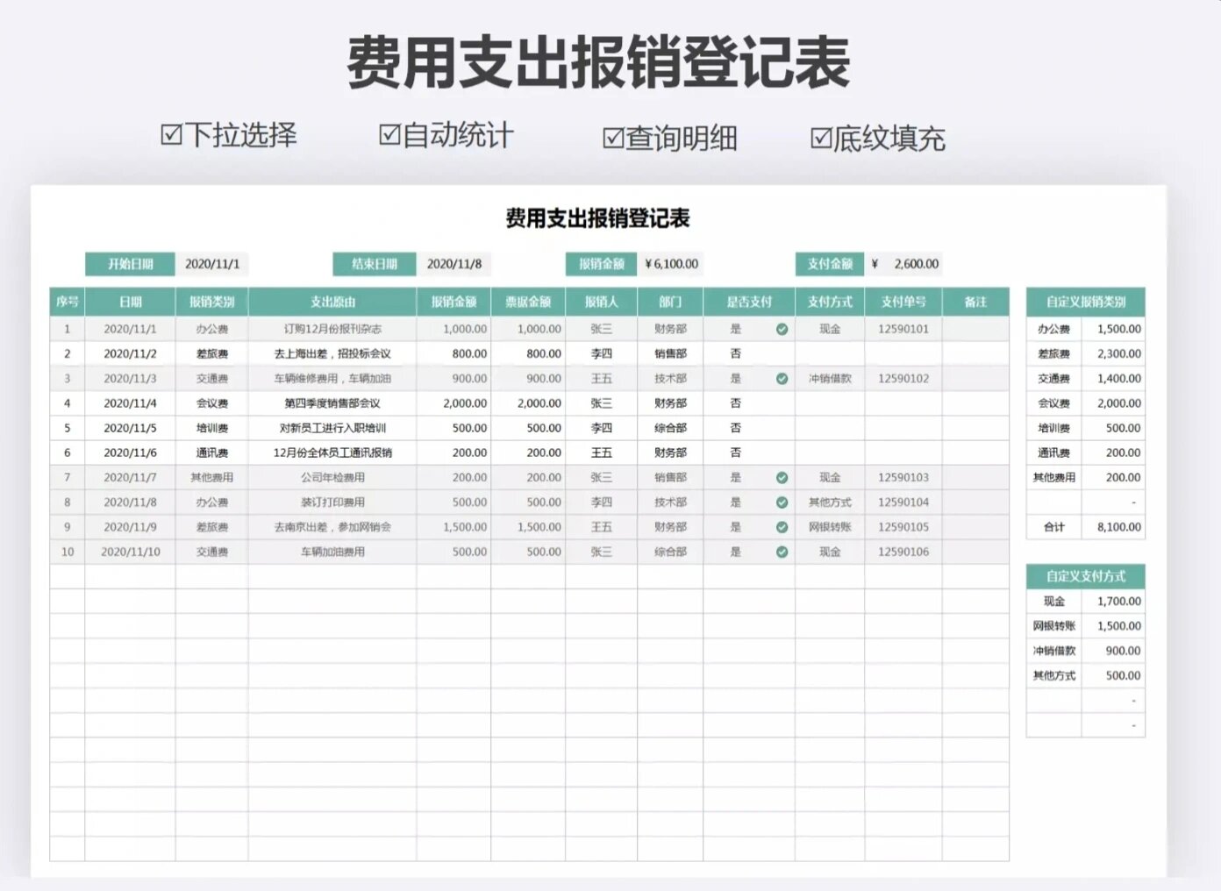The width and height of the screenshot is (1221, 891).
Task: Select payment number 12590104
Action: (x=903, y=503)
